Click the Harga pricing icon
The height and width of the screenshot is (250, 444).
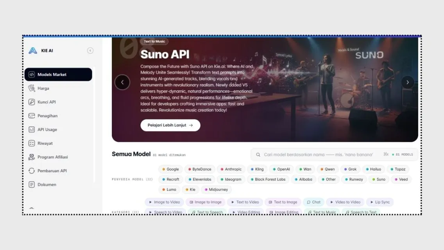click(31, 88)
